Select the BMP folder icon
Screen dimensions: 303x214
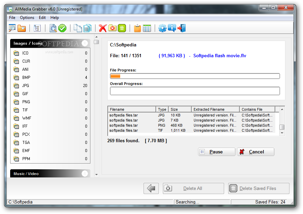(x=17, y=77)
